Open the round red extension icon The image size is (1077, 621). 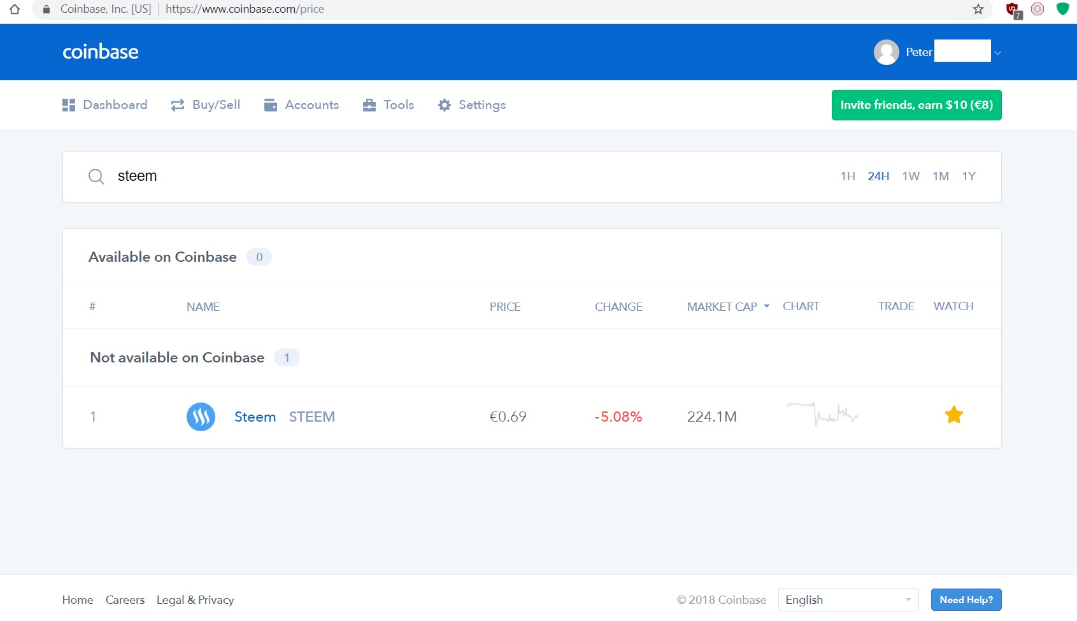[1038, 9]
